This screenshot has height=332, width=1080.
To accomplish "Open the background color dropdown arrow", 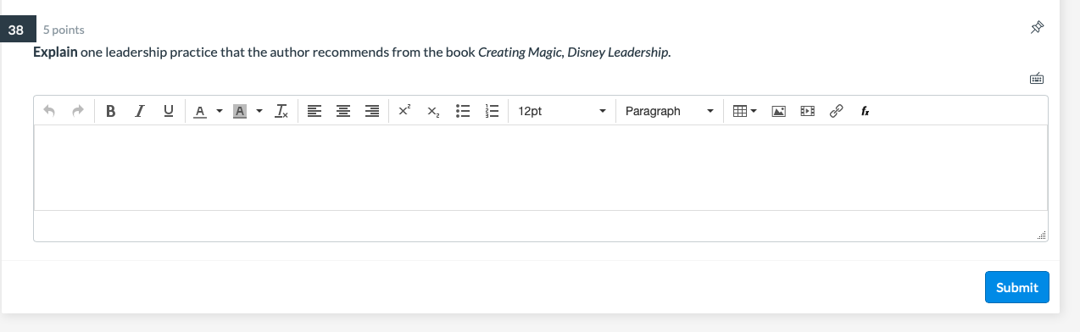I will click(x=259, y=111).
